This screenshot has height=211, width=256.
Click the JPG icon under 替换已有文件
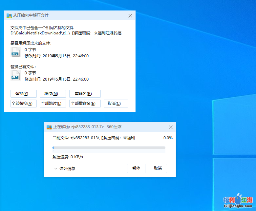(x=15, y=76)
